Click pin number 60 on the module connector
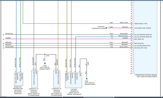 pos(131,71)
